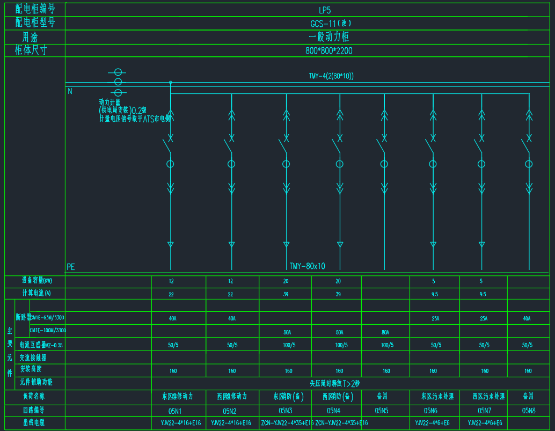The width and height of the screenshot is (555, 431).
Task: Click the 西区消防(备) load name cell
Action: click(x=338, y=397)
